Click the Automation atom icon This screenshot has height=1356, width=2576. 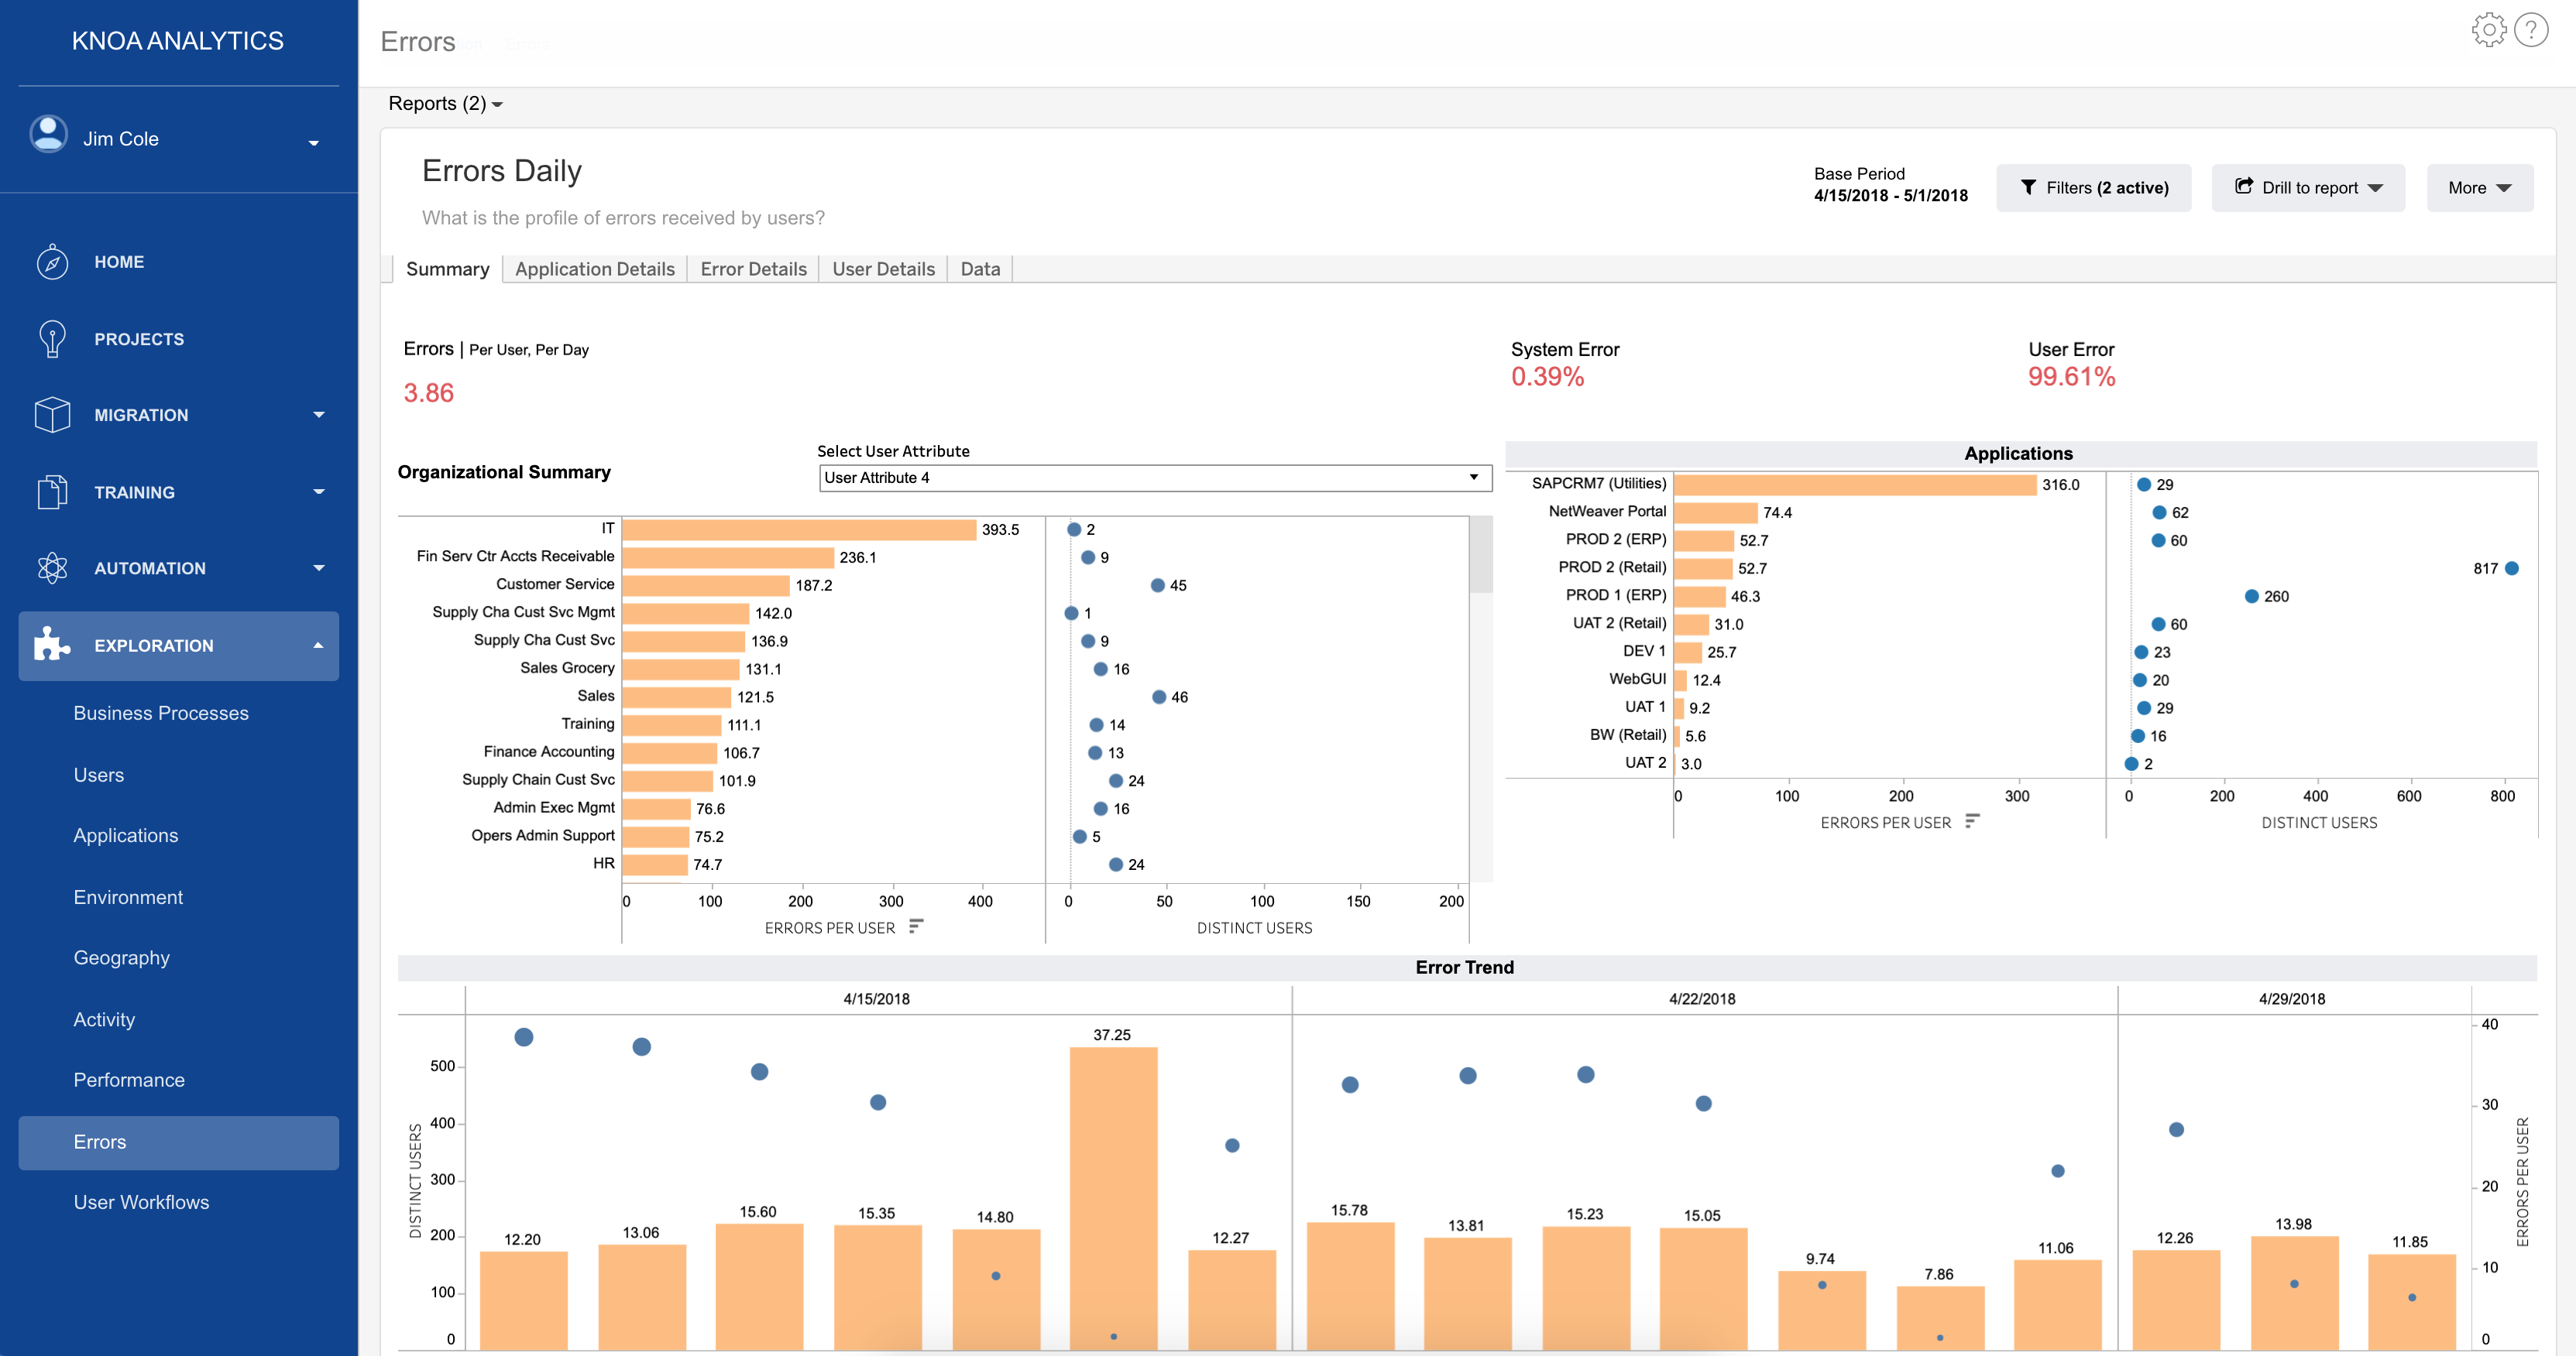tap(52, 567)
